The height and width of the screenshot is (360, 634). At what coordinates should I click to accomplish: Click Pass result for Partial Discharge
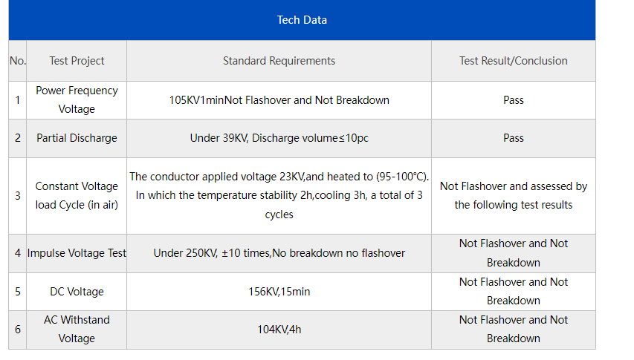pyautogui.click(x=514, y=138)
